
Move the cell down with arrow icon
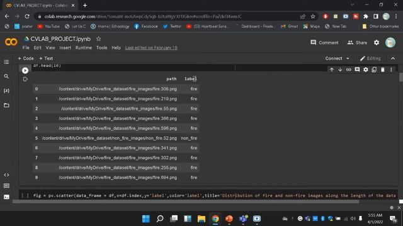(x=340, y=70)
